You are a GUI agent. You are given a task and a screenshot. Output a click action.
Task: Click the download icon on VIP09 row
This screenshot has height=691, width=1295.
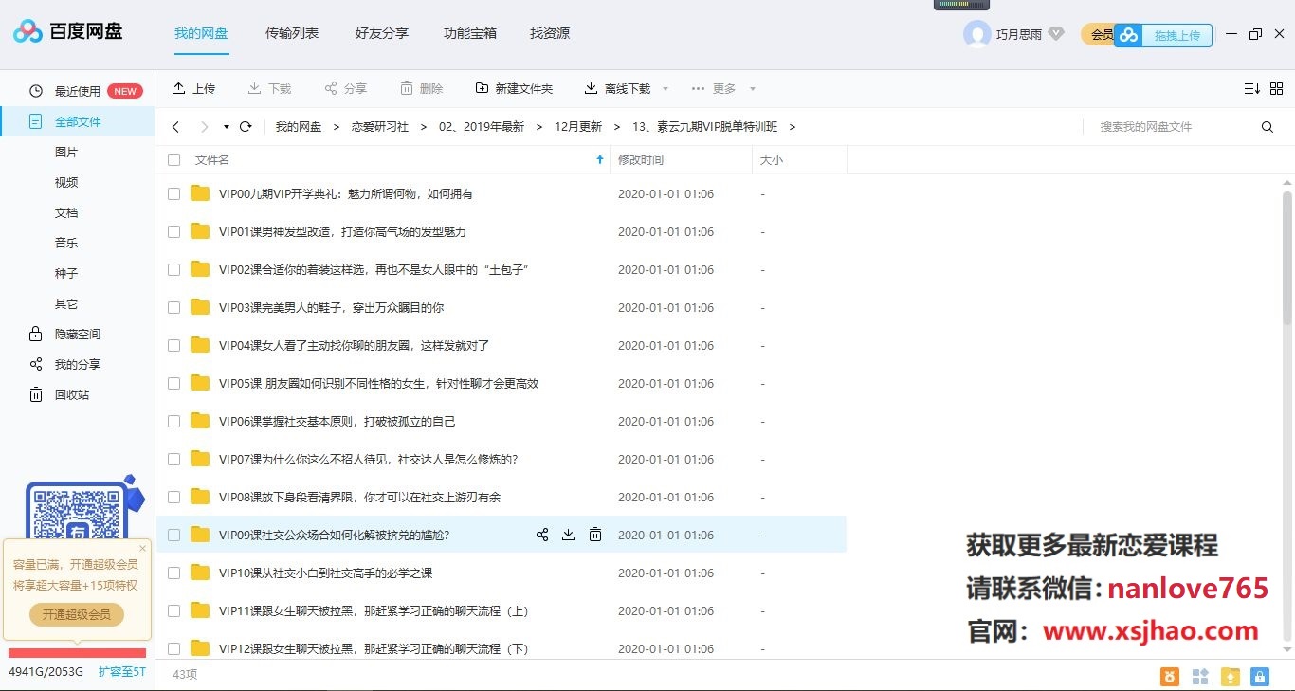click(568, 535)
